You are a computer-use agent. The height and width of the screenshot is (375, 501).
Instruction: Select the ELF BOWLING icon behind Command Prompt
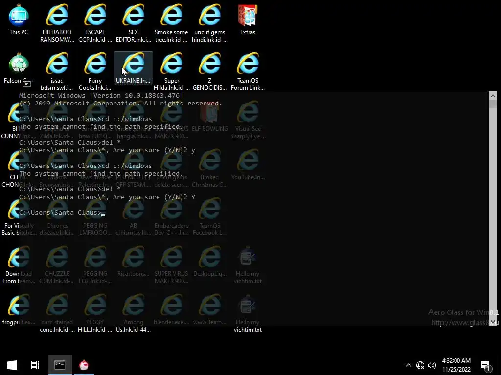[209, 116]
